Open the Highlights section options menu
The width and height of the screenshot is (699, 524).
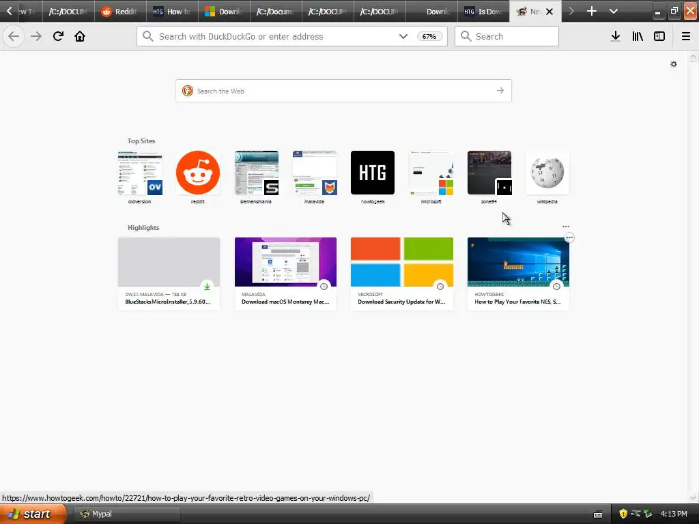566,227
